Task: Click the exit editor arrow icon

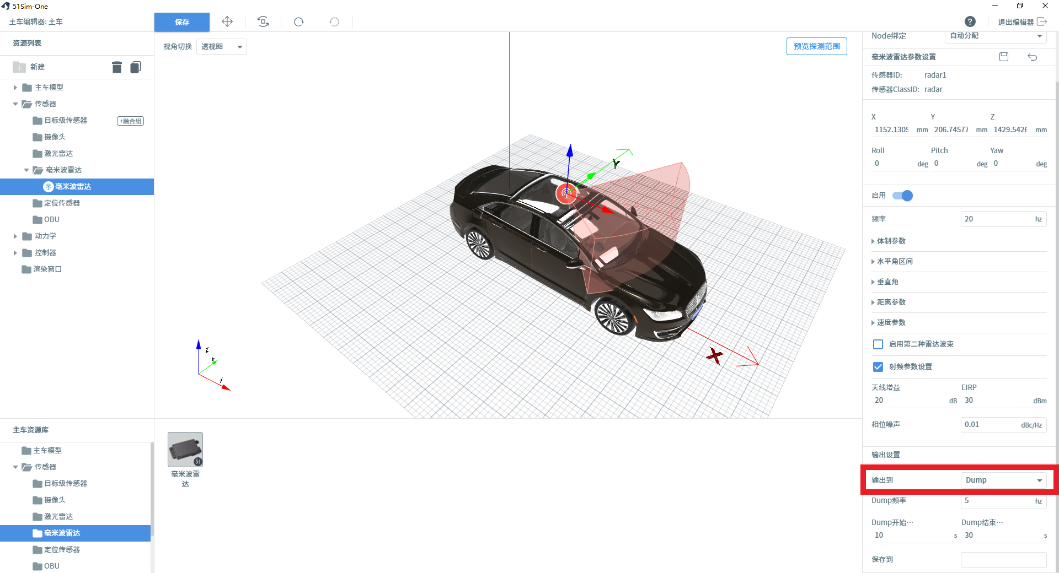Action: point(1042,21)
